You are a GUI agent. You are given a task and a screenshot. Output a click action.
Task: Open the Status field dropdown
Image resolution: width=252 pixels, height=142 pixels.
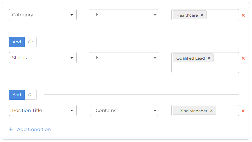43,58
